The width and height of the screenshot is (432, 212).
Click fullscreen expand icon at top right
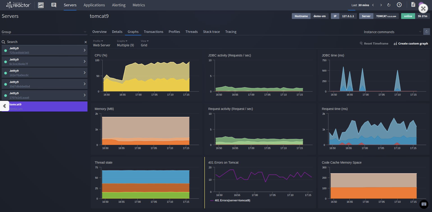[x=423, y=9]
